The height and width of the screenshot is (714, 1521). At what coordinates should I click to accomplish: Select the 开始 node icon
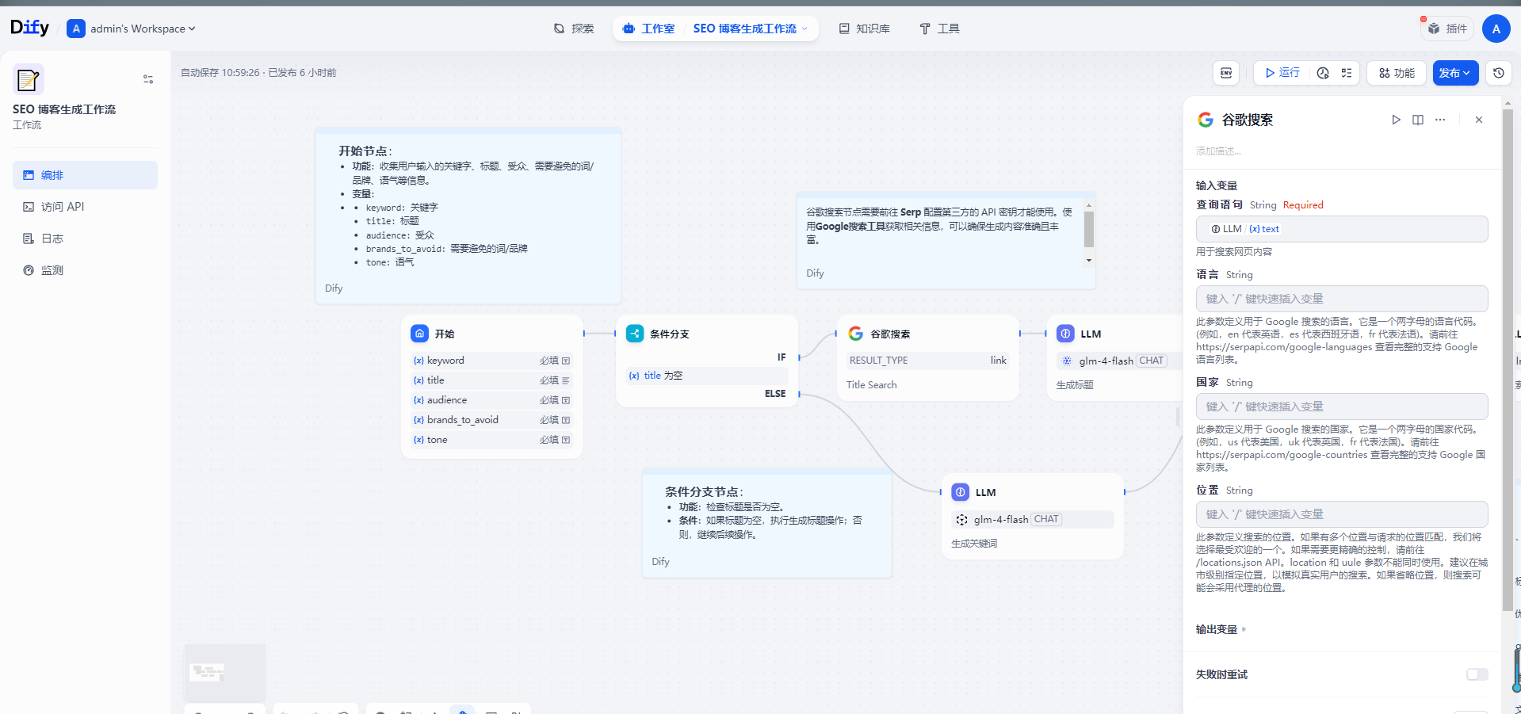[419, 334]
